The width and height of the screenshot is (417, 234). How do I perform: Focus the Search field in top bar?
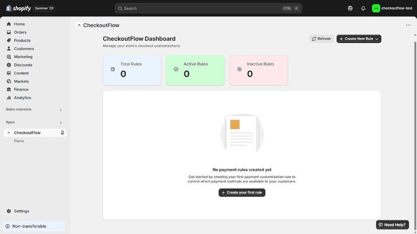tap(208, 8)
